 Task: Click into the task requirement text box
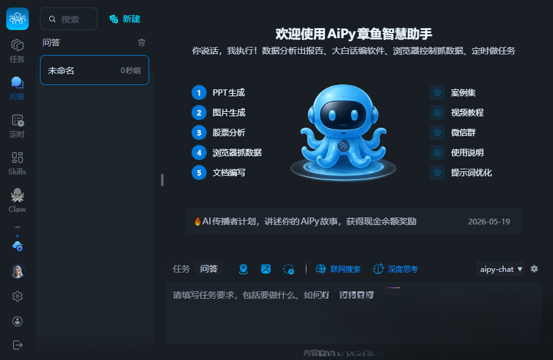(x=354, y=312)
